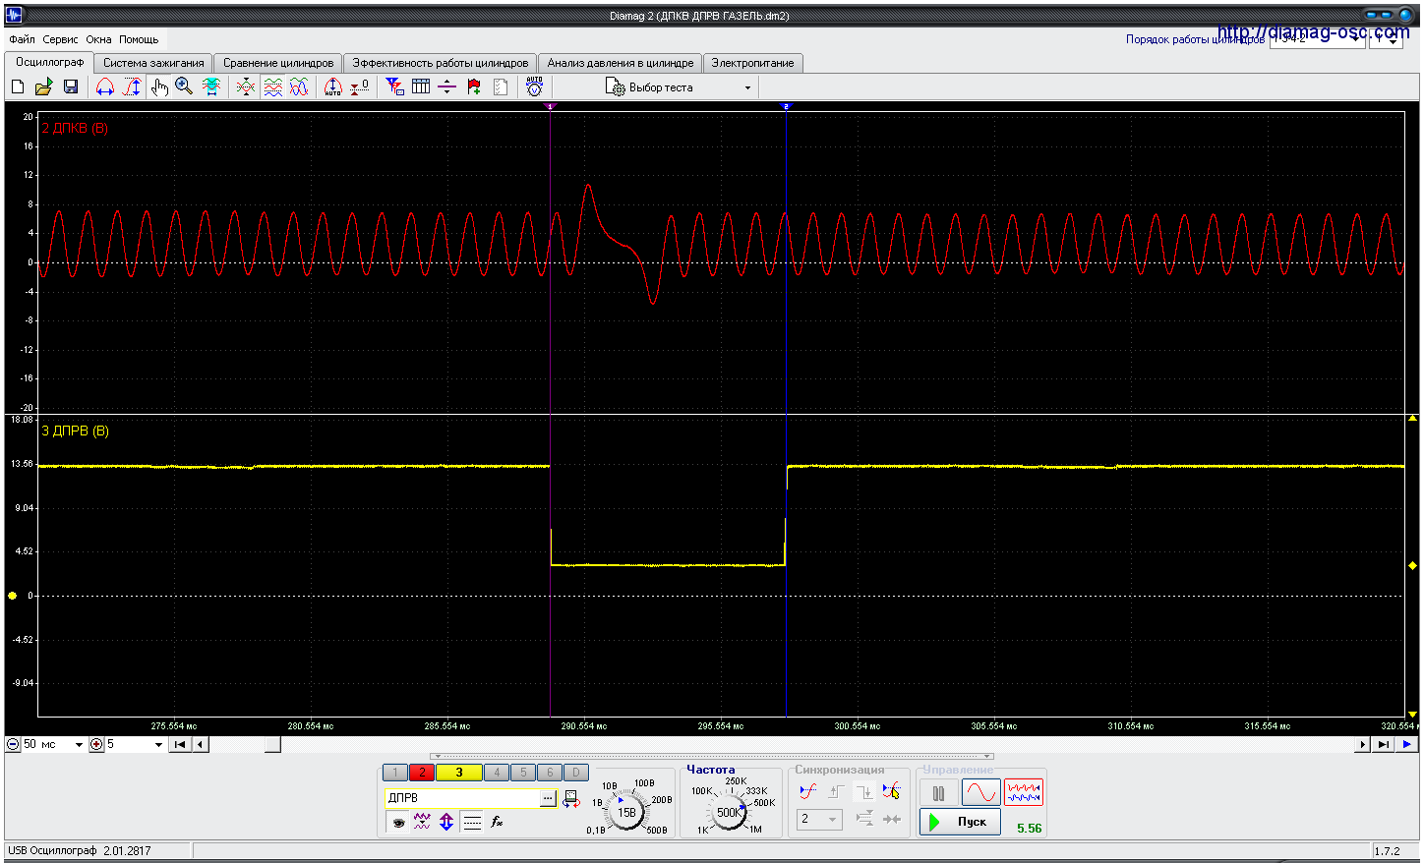
Task: Click the purple waveform filter icon
Action: 422,822
